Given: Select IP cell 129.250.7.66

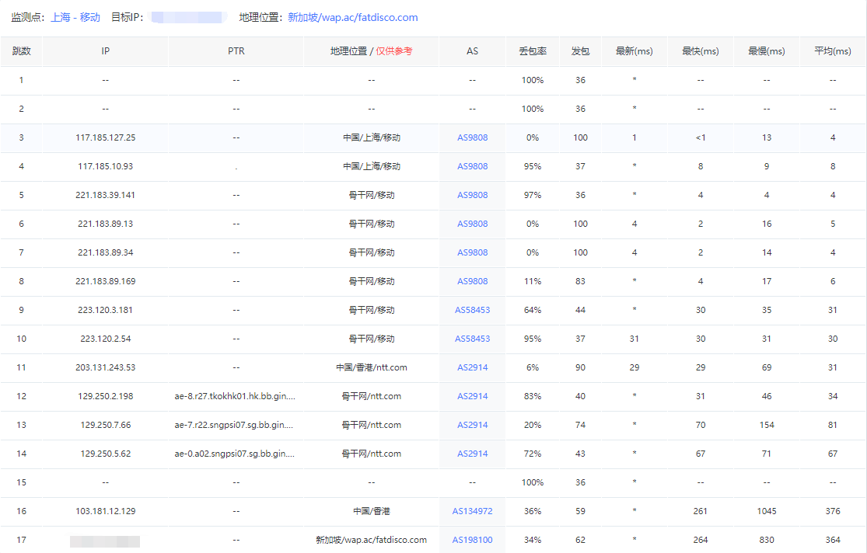Looking at the screenshot, I should 105,425.
